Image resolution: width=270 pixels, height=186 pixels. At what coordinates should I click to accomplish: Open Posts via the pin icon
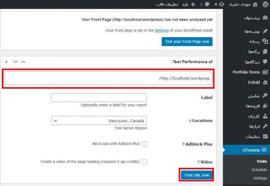(x=265, y=31)
